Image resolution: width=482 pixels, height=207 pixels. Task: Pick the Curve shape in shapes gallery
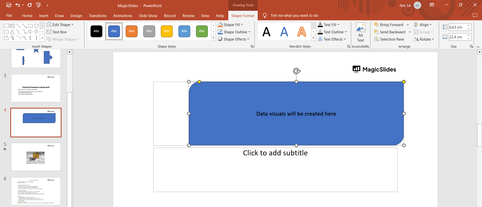[24, 38]
